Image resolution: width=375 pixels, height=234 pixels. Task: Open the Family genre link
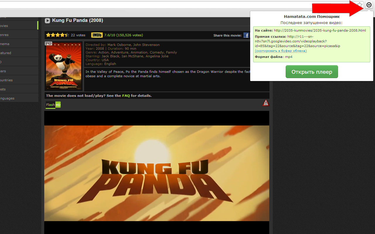click(x=171, y=52)
